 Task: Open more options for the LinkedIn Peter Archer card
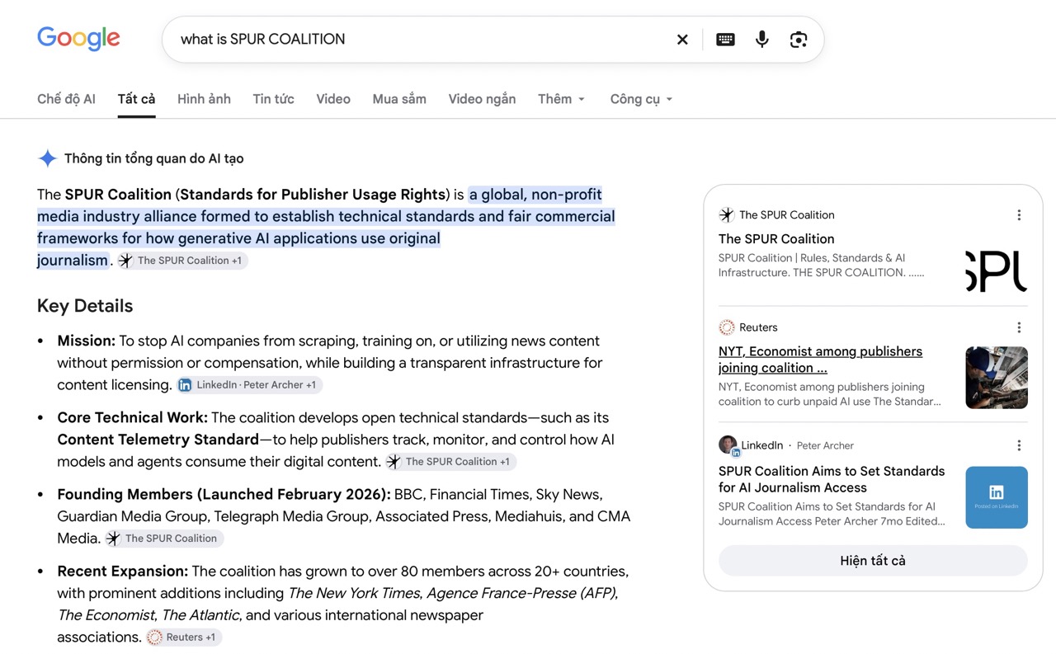[x=1019, y=445]
